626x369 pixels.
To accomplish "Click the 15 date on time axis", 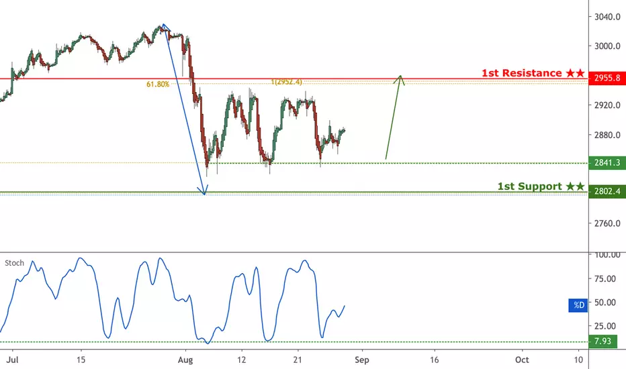I will [x=81, y=360].
